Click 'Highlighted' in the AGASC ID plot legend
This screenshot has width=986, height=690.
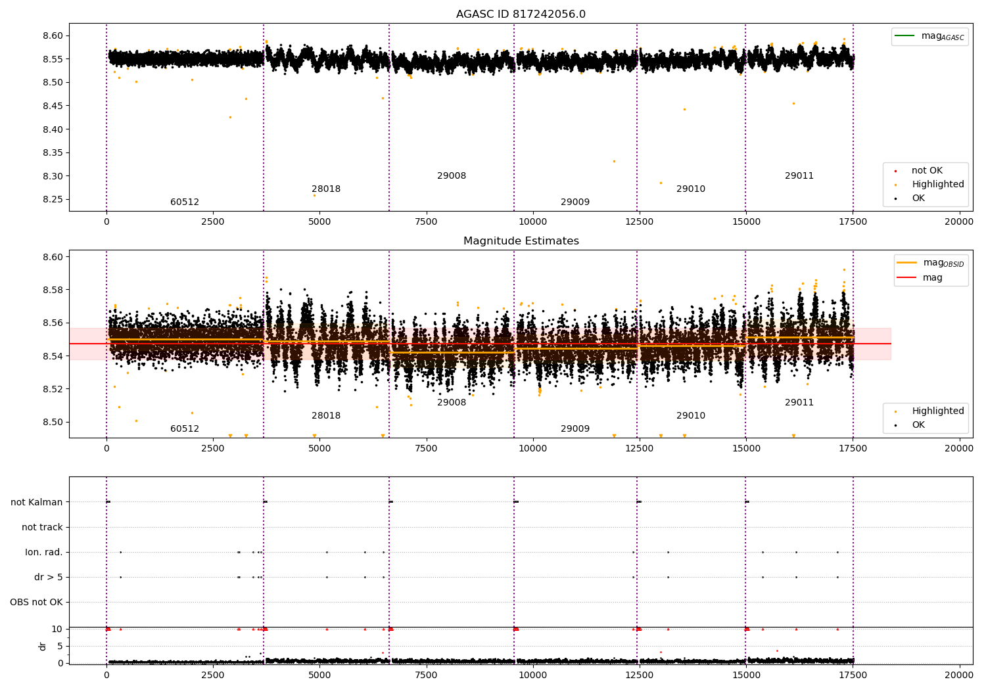(x=937, y=185)
